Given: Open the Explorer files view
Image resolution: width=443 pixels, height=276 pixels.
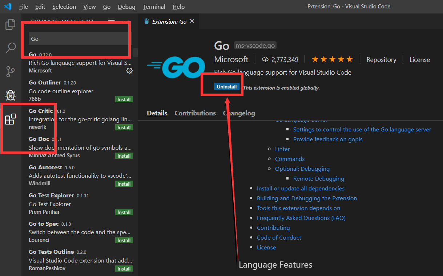Looking at the screenshot, I should coord(11,24).
